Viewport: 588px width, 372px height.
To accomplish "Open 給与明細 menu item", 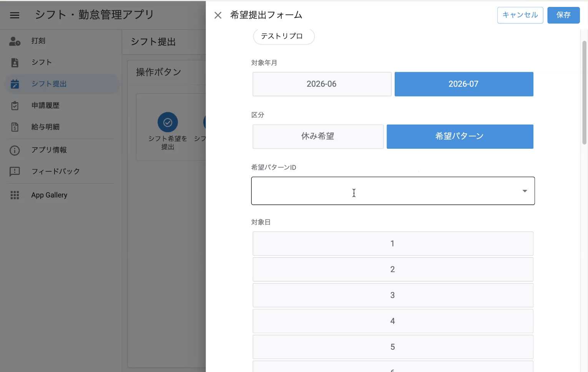I will coord(62,127).
